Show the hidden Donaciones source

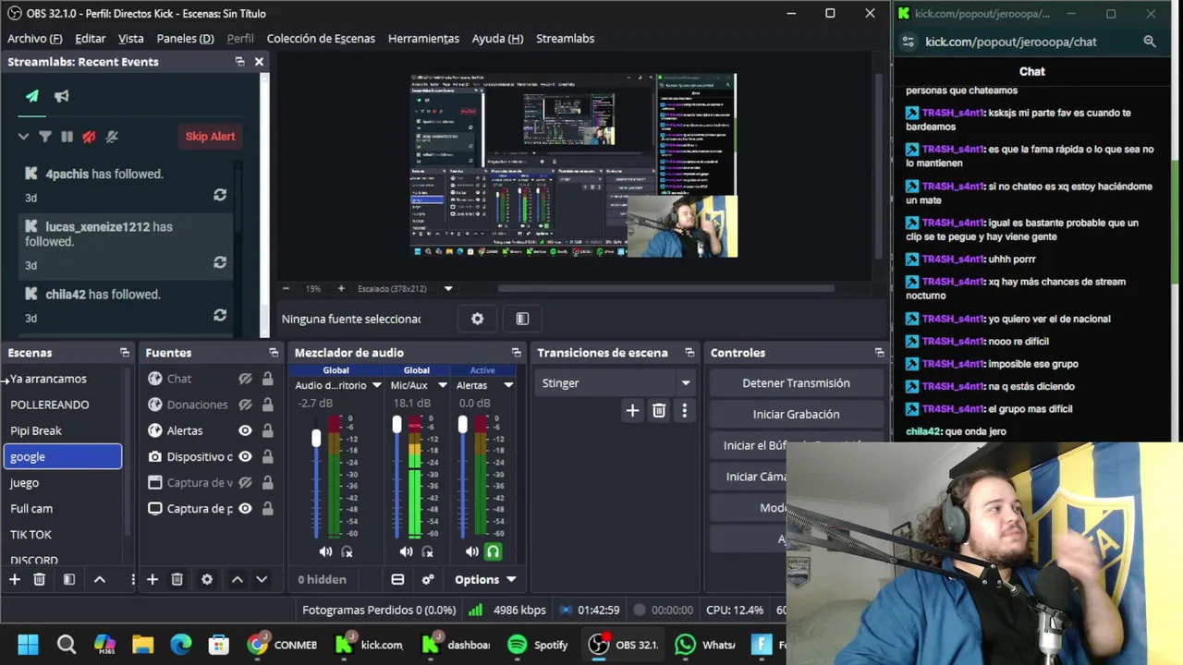tap(245, 405)
